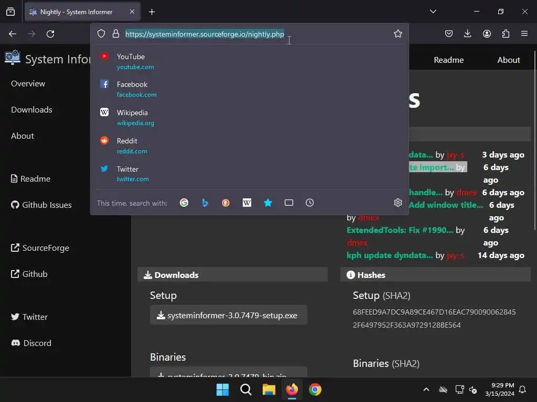Open Add window title commit link
The height and width of the screenshot is (402, 537).
tap(446, 205)
